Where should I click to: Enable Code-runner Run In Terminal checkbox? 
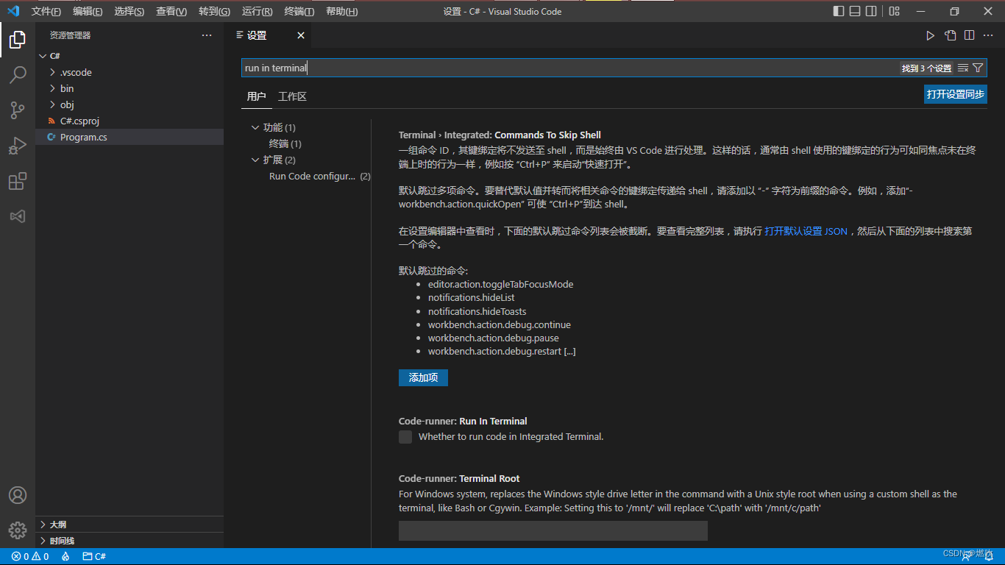[x=405, y=437]
